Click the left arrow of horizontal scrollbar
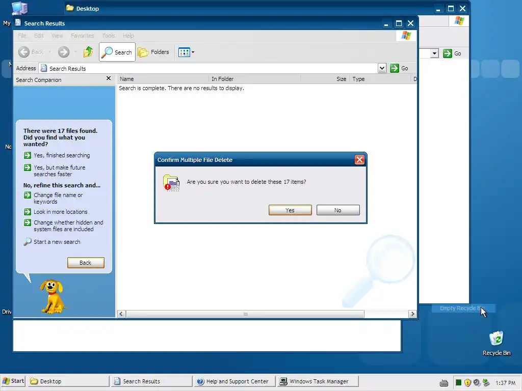 121,314
